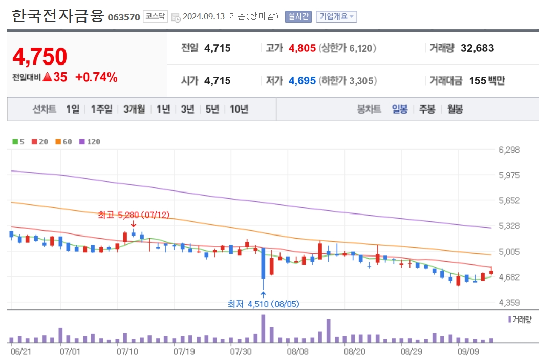
Task: Click the +0.74% change value
Action: pos(97,77)
